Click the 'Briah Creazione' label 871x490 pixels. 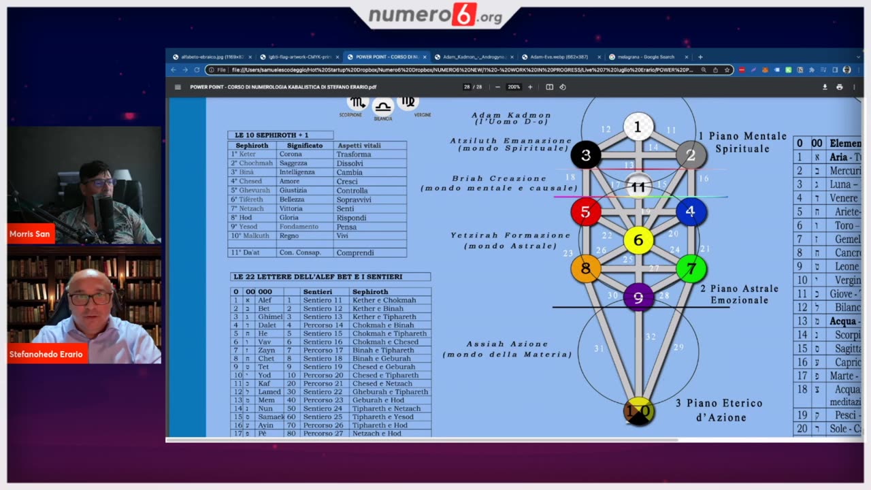[499, 178]
